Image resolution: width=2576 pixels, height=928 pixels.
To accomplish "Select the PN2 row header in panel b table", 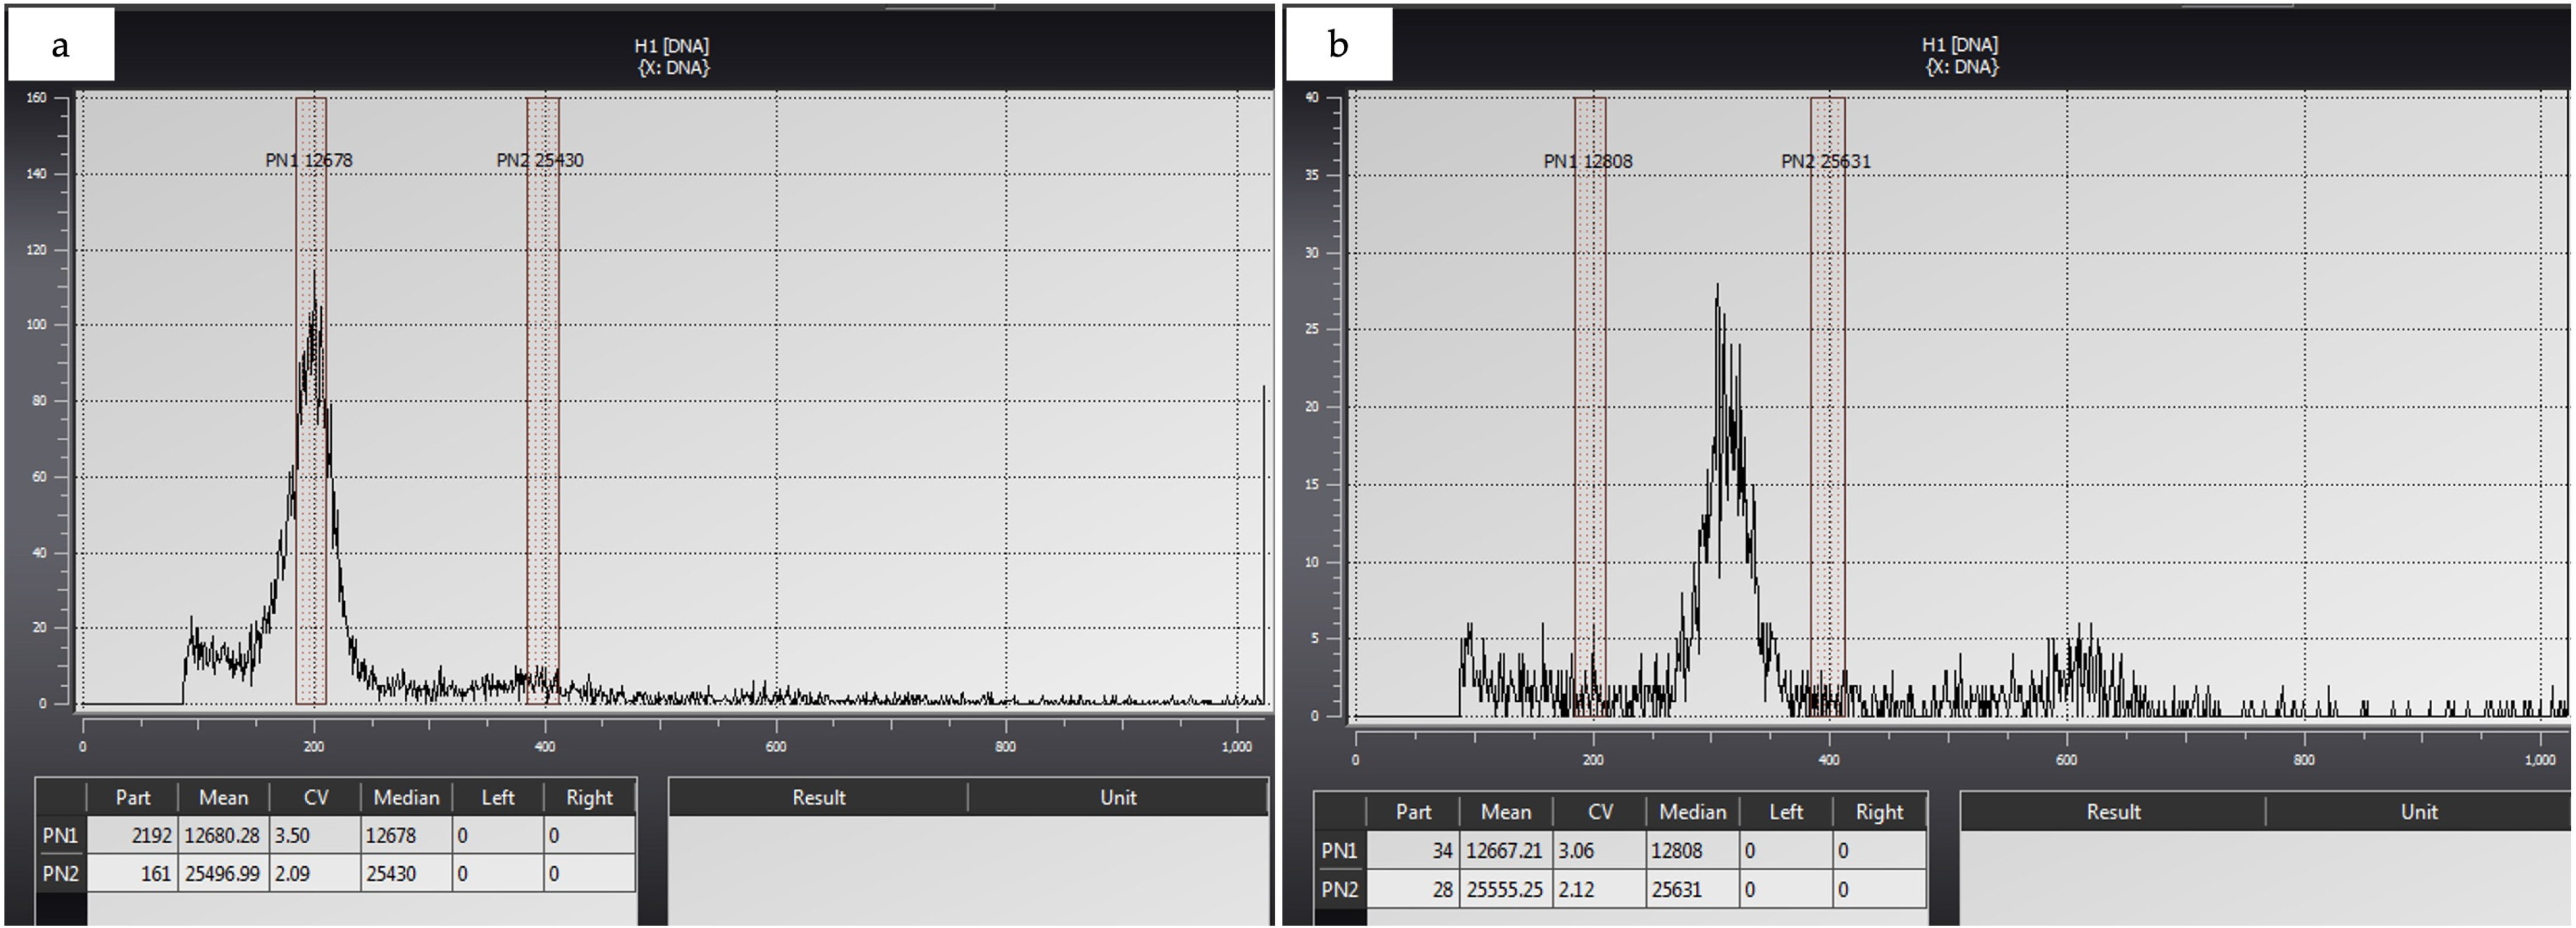I will pyautogui.click(x=1339, y=889).
